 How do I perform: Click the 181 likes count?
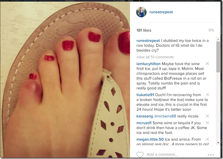[x=144, y=30]
